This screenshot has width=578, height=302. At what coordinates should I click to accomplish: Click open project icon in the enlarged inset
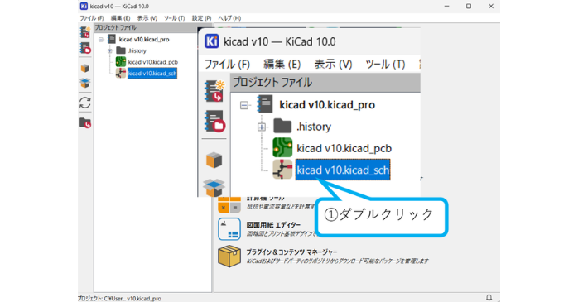pos(214,121)
